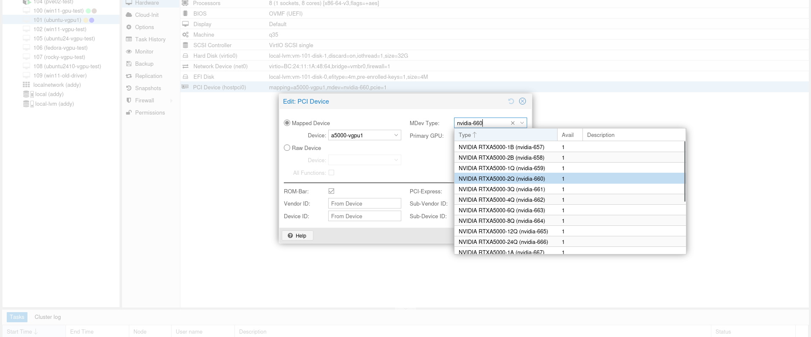Select VM 101 (ubuntu-vgpu1) in tree
The image size is (811, 337).
click(x=61, y=20)
